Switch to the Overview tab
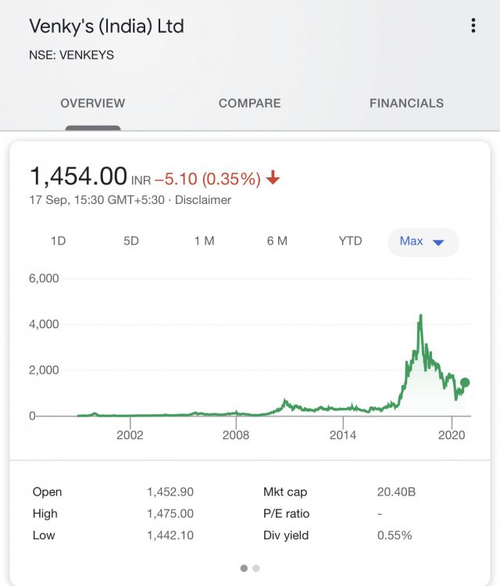 pyautogui.click(x=93, y=103)
